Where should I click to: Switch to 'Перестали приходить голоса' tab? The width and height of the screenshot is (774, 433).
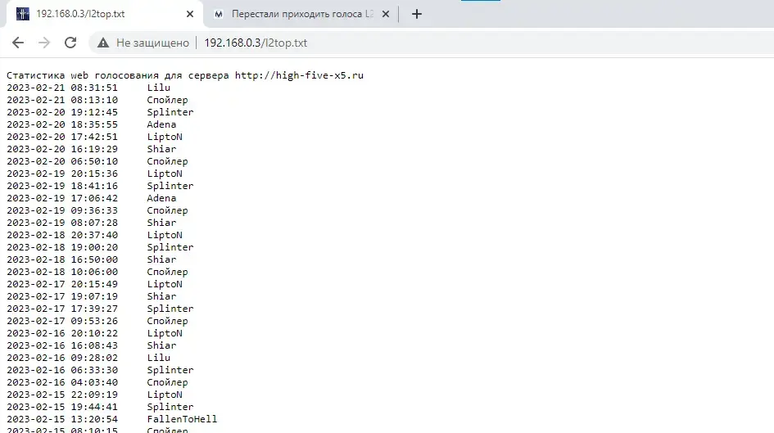coord(302,14)
